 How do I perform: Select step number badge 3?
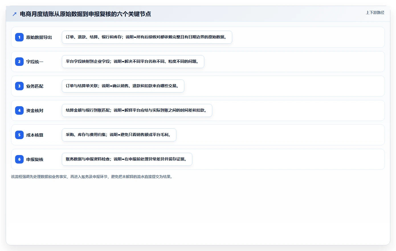(19, 86)
